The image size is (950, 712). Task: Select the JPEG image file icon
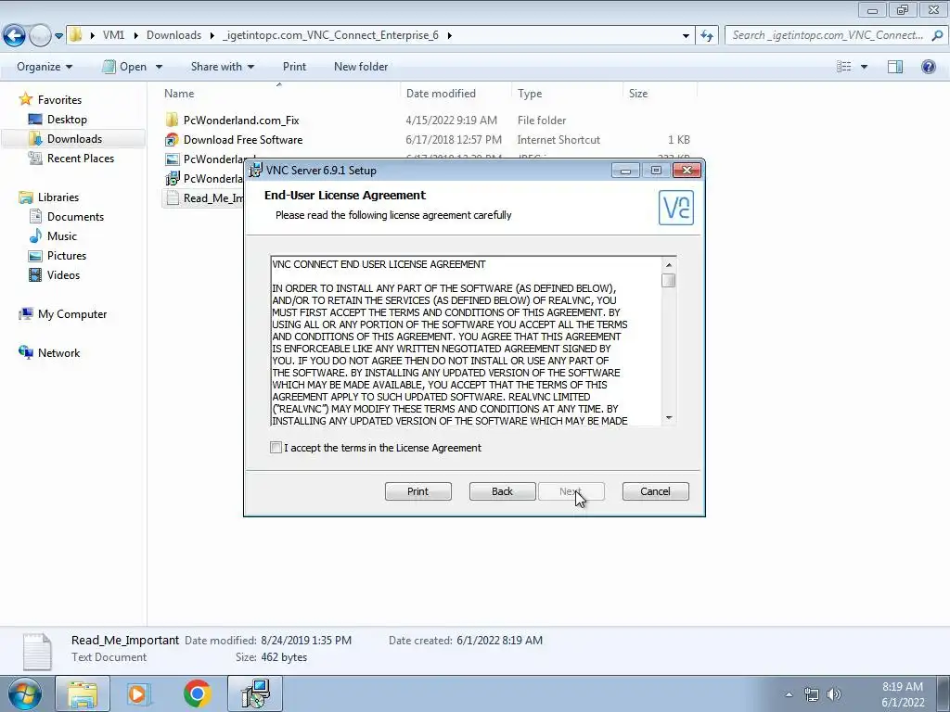tap(172, 159)
